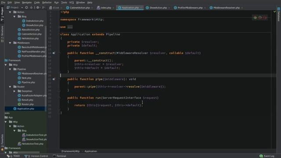Open the Edit menu
The height and width of the screenshot is (158, 281).
coord(10,3)
